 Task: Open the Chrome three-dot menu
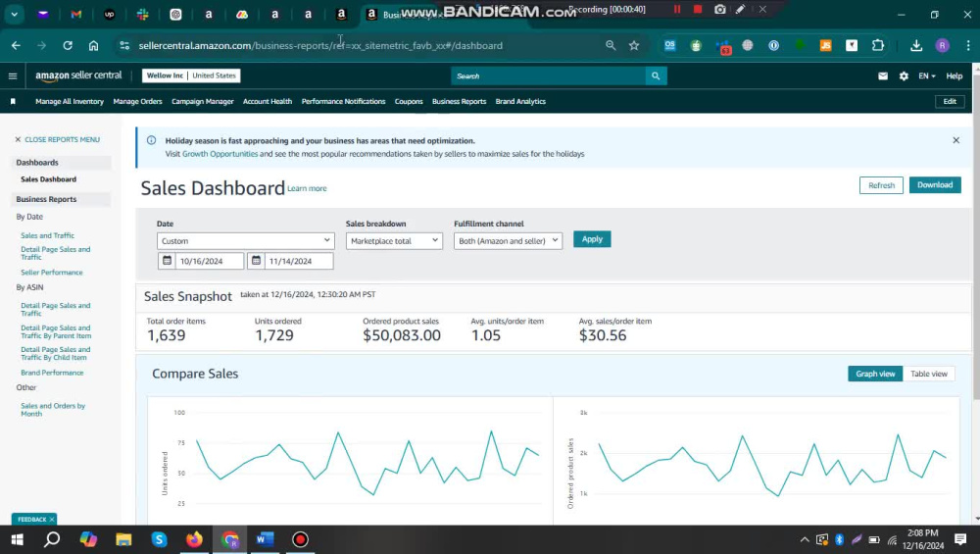[968, 46]
